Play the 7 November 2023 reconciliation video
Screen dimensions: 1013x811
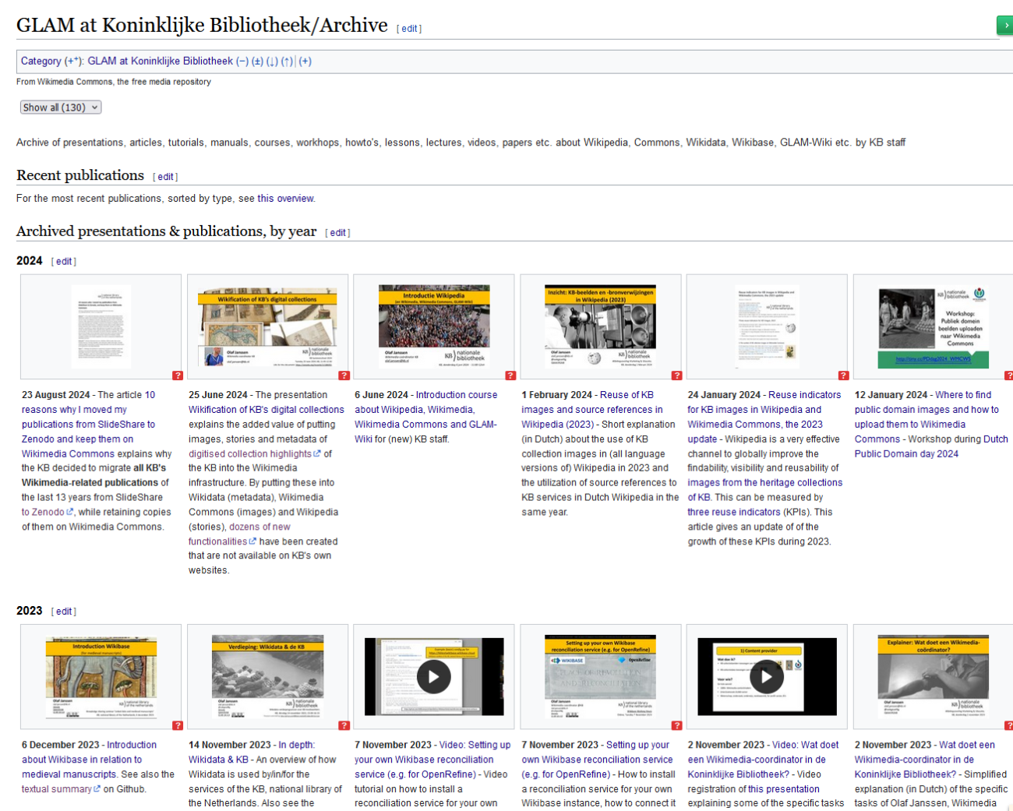[434, 676]
